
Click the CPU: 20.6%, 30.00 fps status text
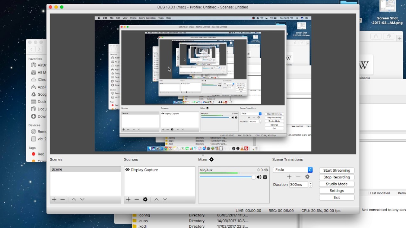tap(321, 211)
